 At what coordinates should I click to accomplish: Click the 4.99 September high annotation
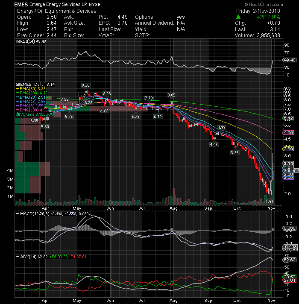point(221,127)
